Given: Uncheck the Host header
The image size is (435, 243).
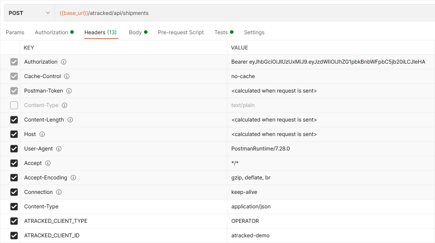Looking at the screenshot, I should point(14,134).
